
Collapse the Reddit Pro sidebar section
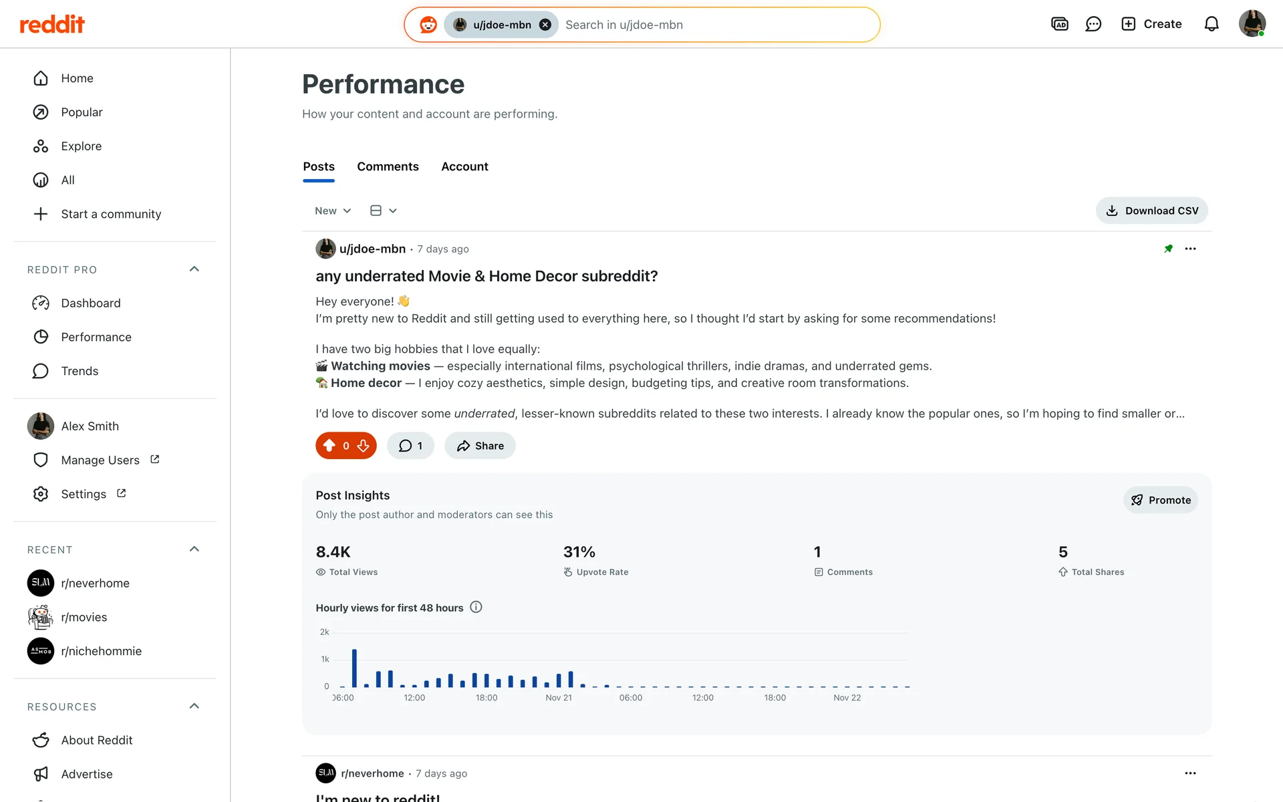coord(194,269)
